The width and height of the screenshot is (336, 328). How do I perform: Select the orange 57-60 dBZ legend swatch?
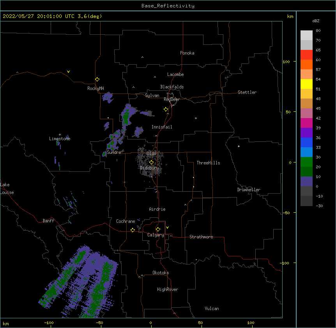point(306,64)
